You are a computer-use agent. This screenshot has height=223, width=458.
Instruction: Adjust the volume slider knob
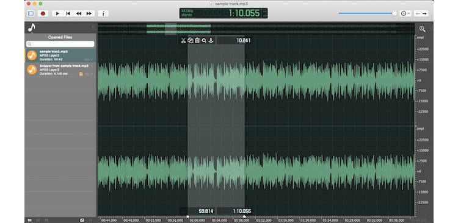394,13
